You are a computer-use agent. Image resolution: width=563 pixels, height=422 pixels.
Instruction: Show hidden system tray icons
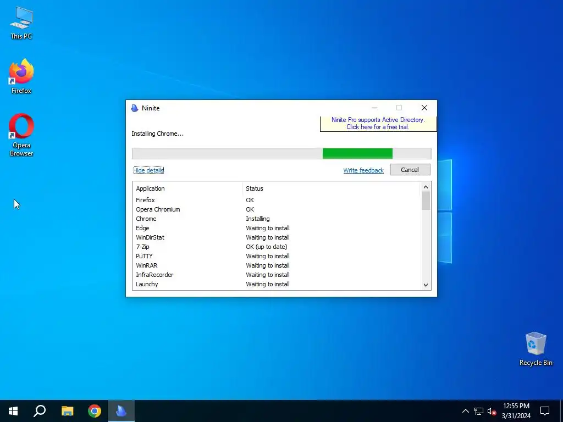(x=465, y=411)
